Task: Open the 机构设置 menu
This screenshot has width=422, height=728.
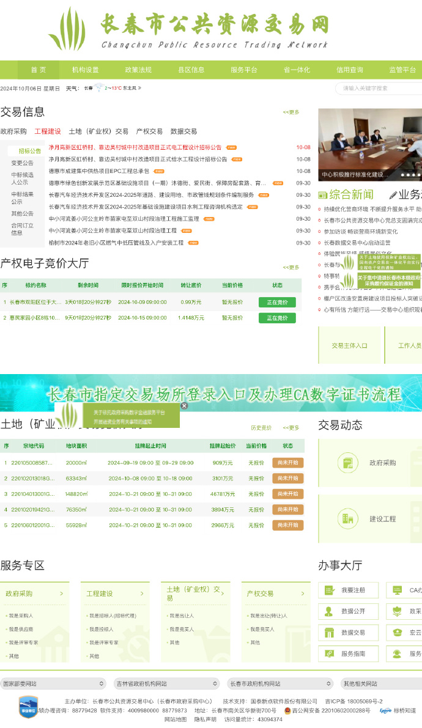Action: tap(86, 70)
